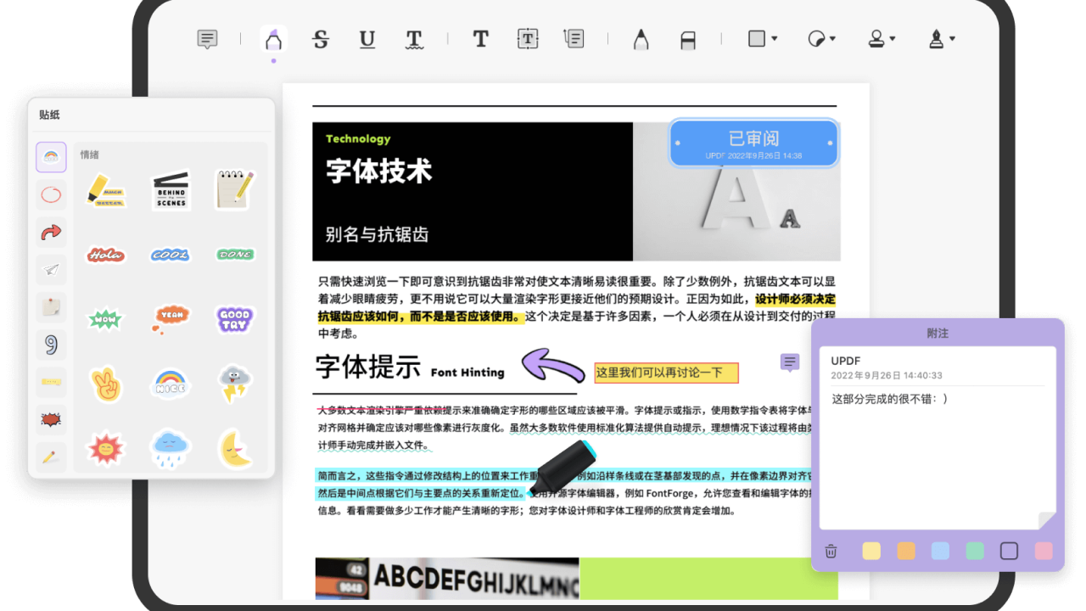Click the comment bubble beside the callout box

pos(789,362)
